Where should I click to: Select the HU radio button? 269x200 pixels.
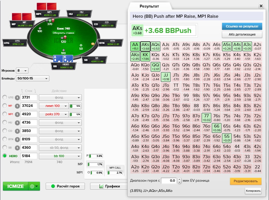[5, 122]
